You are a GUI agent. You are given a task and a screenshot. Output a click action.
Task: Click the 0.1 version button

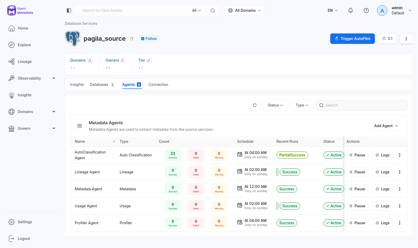pos(387,39)
